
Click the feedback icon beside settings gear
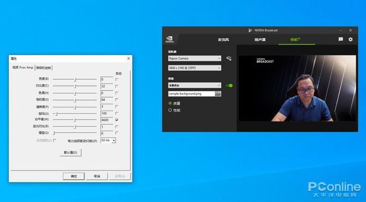(341, 39)
